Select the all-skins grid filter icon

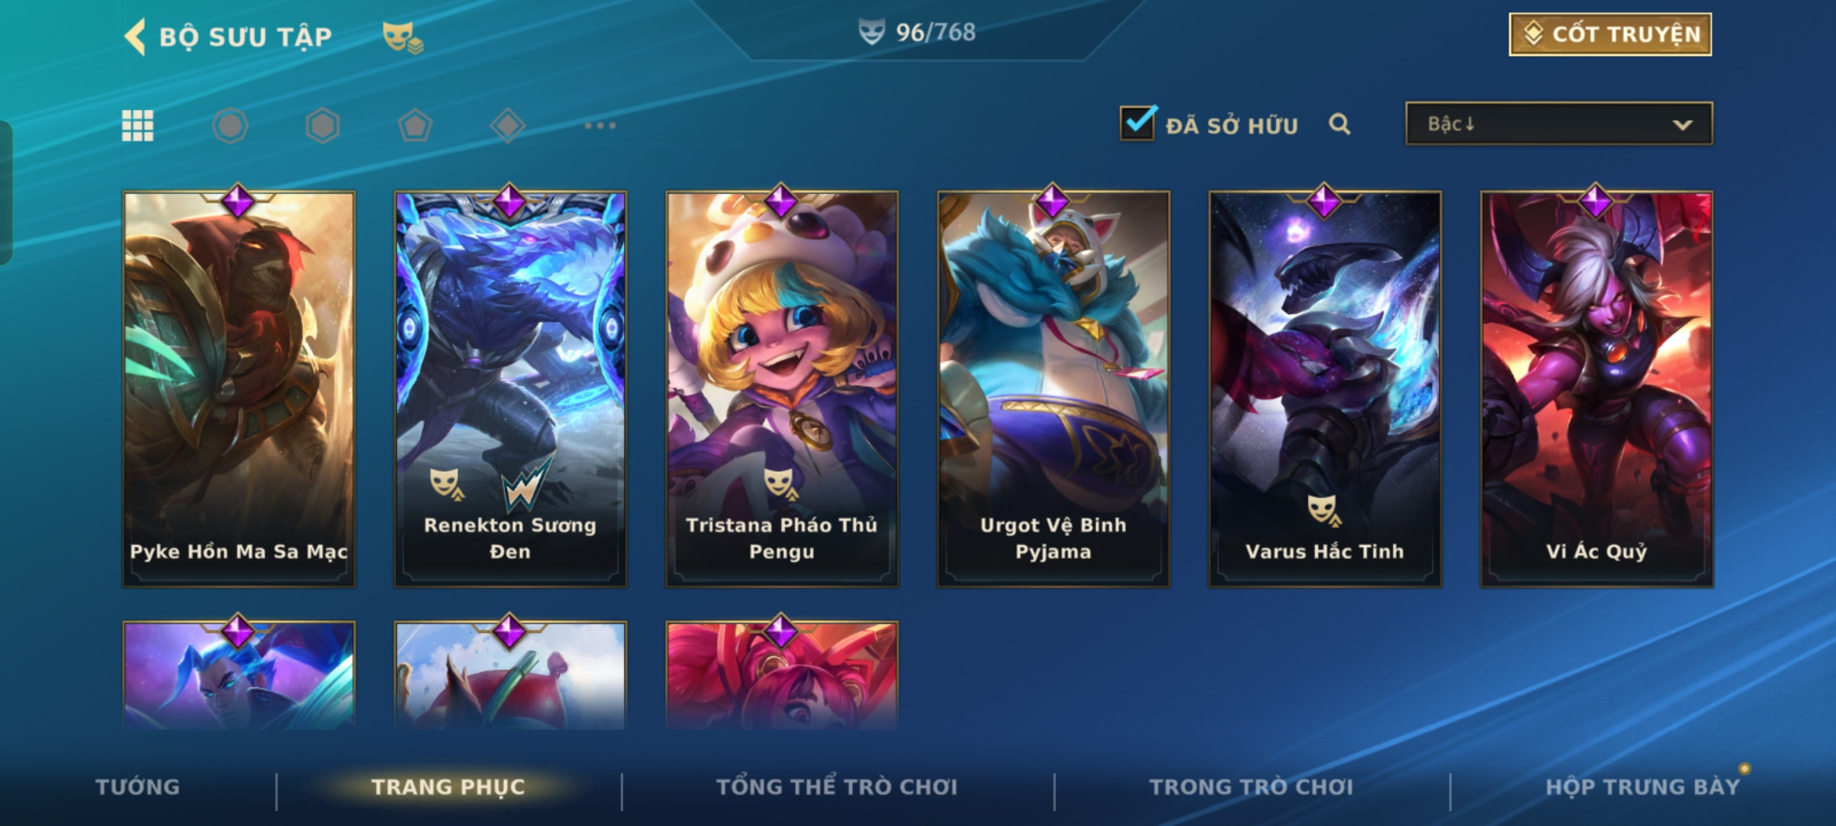138,125
